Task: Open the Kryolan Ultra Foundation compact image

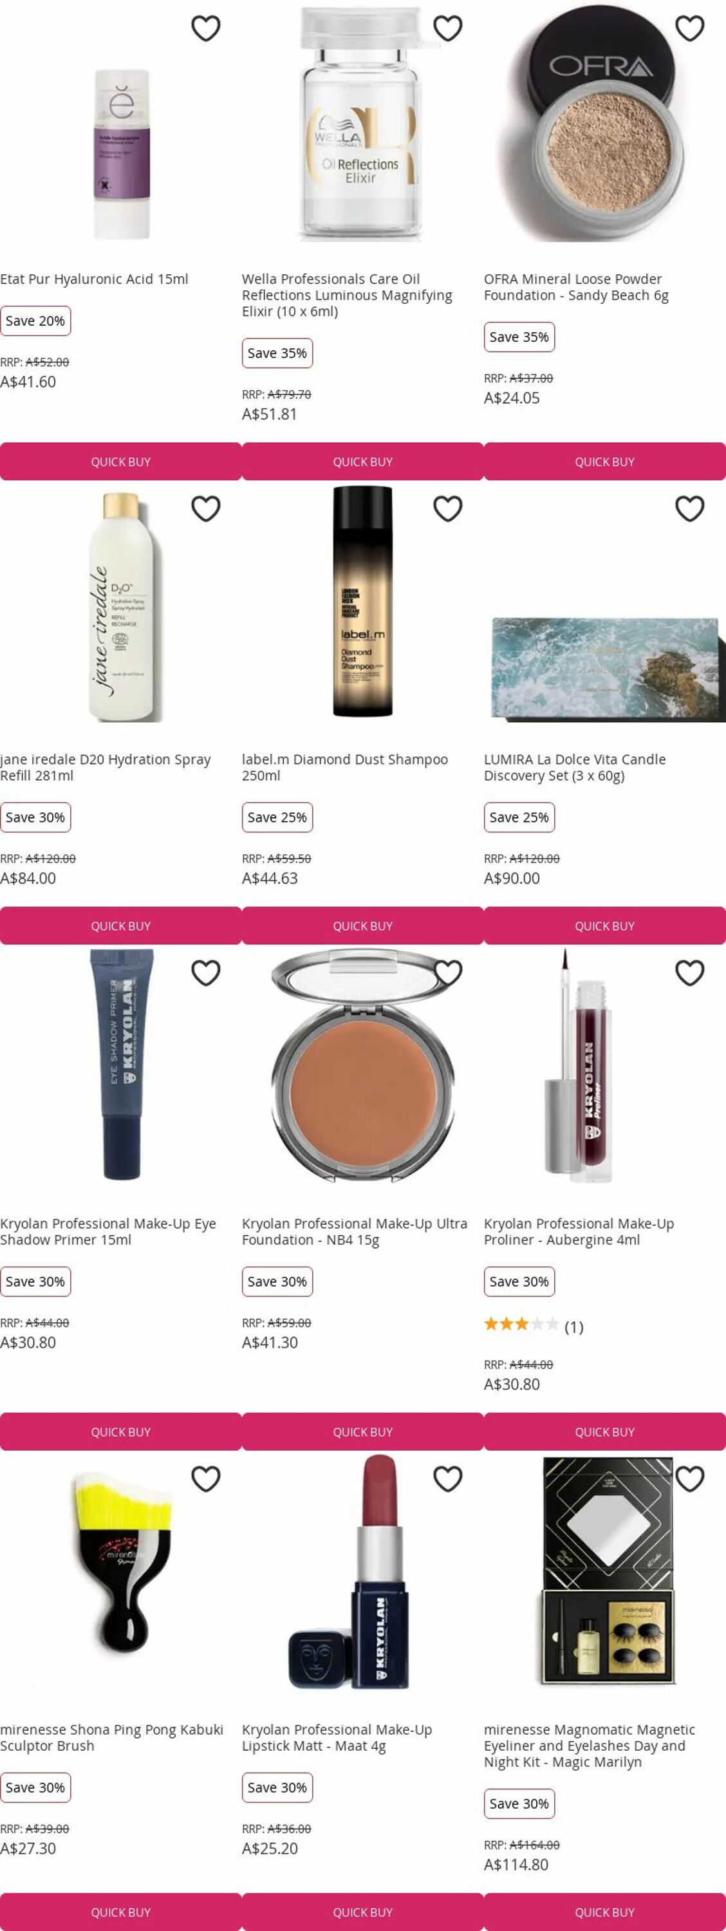Action: tap(362, 1066)
